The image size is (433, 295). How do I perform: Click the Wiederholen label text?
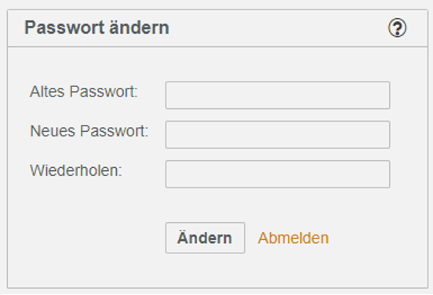click(76, 170)
